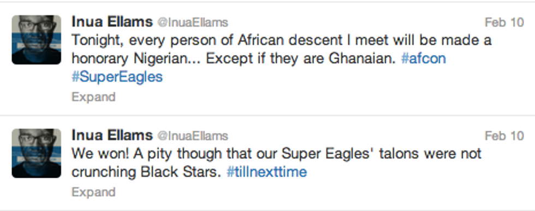The height and width of the screenshot is (211, 535).
Task: Open the #tillnexttime hashtag
Action: pos(267,171)
